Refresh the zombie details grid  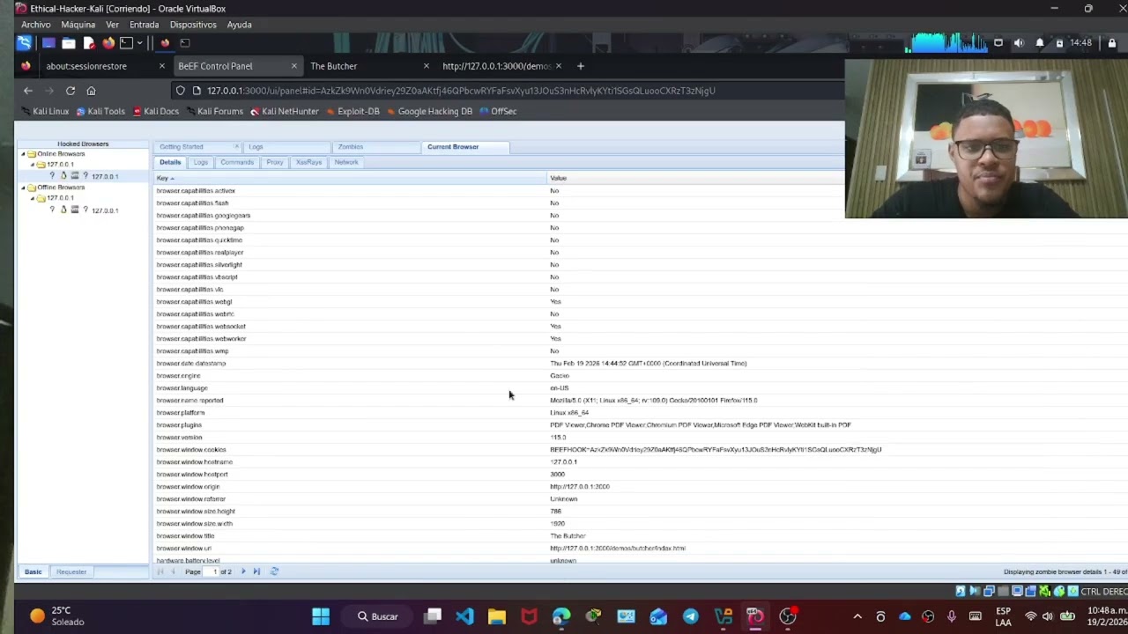(274, 571)
